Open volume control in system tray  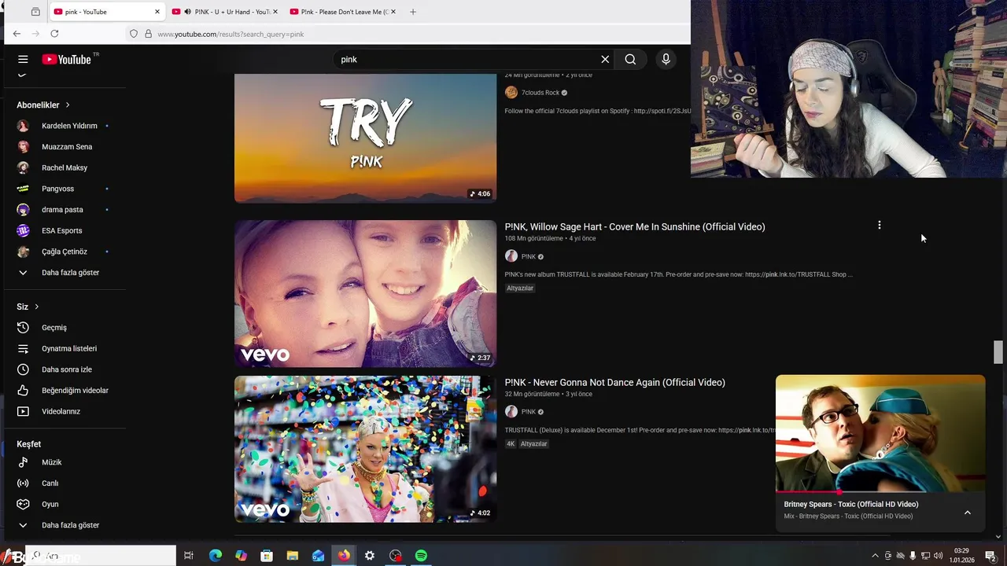938,556
